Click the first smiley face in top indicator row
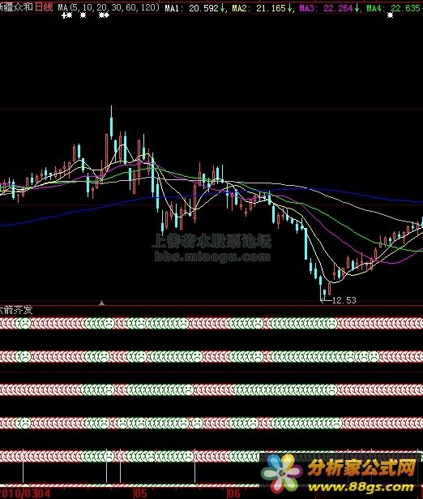Screen dimensions: 423x499 [x=26, y=323]
